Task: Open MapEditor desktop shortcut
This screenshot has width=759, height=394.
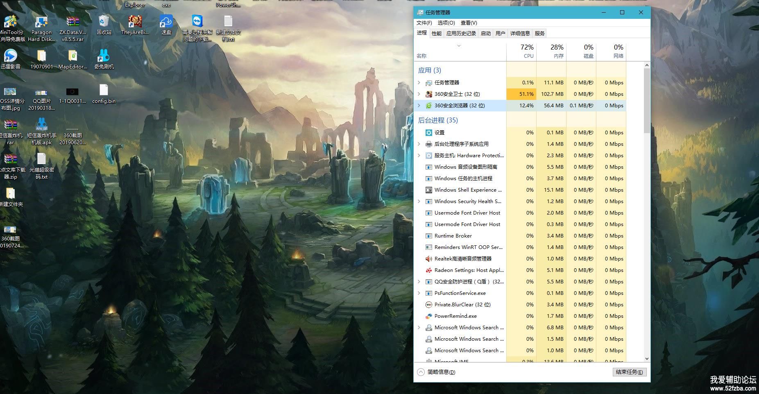Action: pos(73,59)
